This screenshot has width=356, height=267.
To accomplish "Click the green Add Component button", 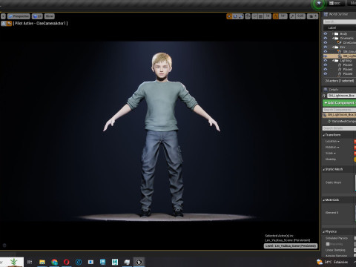I will coord(340,102).
